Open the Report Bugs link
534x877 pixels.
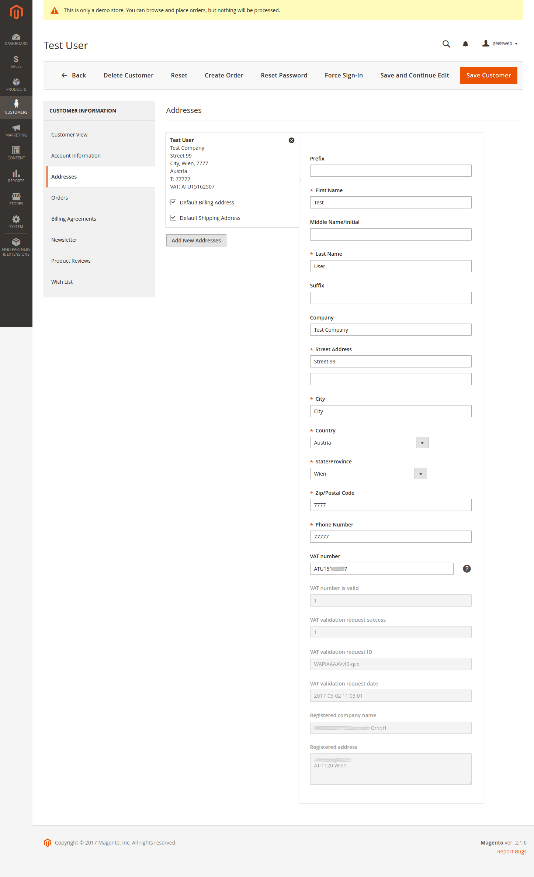(512, 852)
